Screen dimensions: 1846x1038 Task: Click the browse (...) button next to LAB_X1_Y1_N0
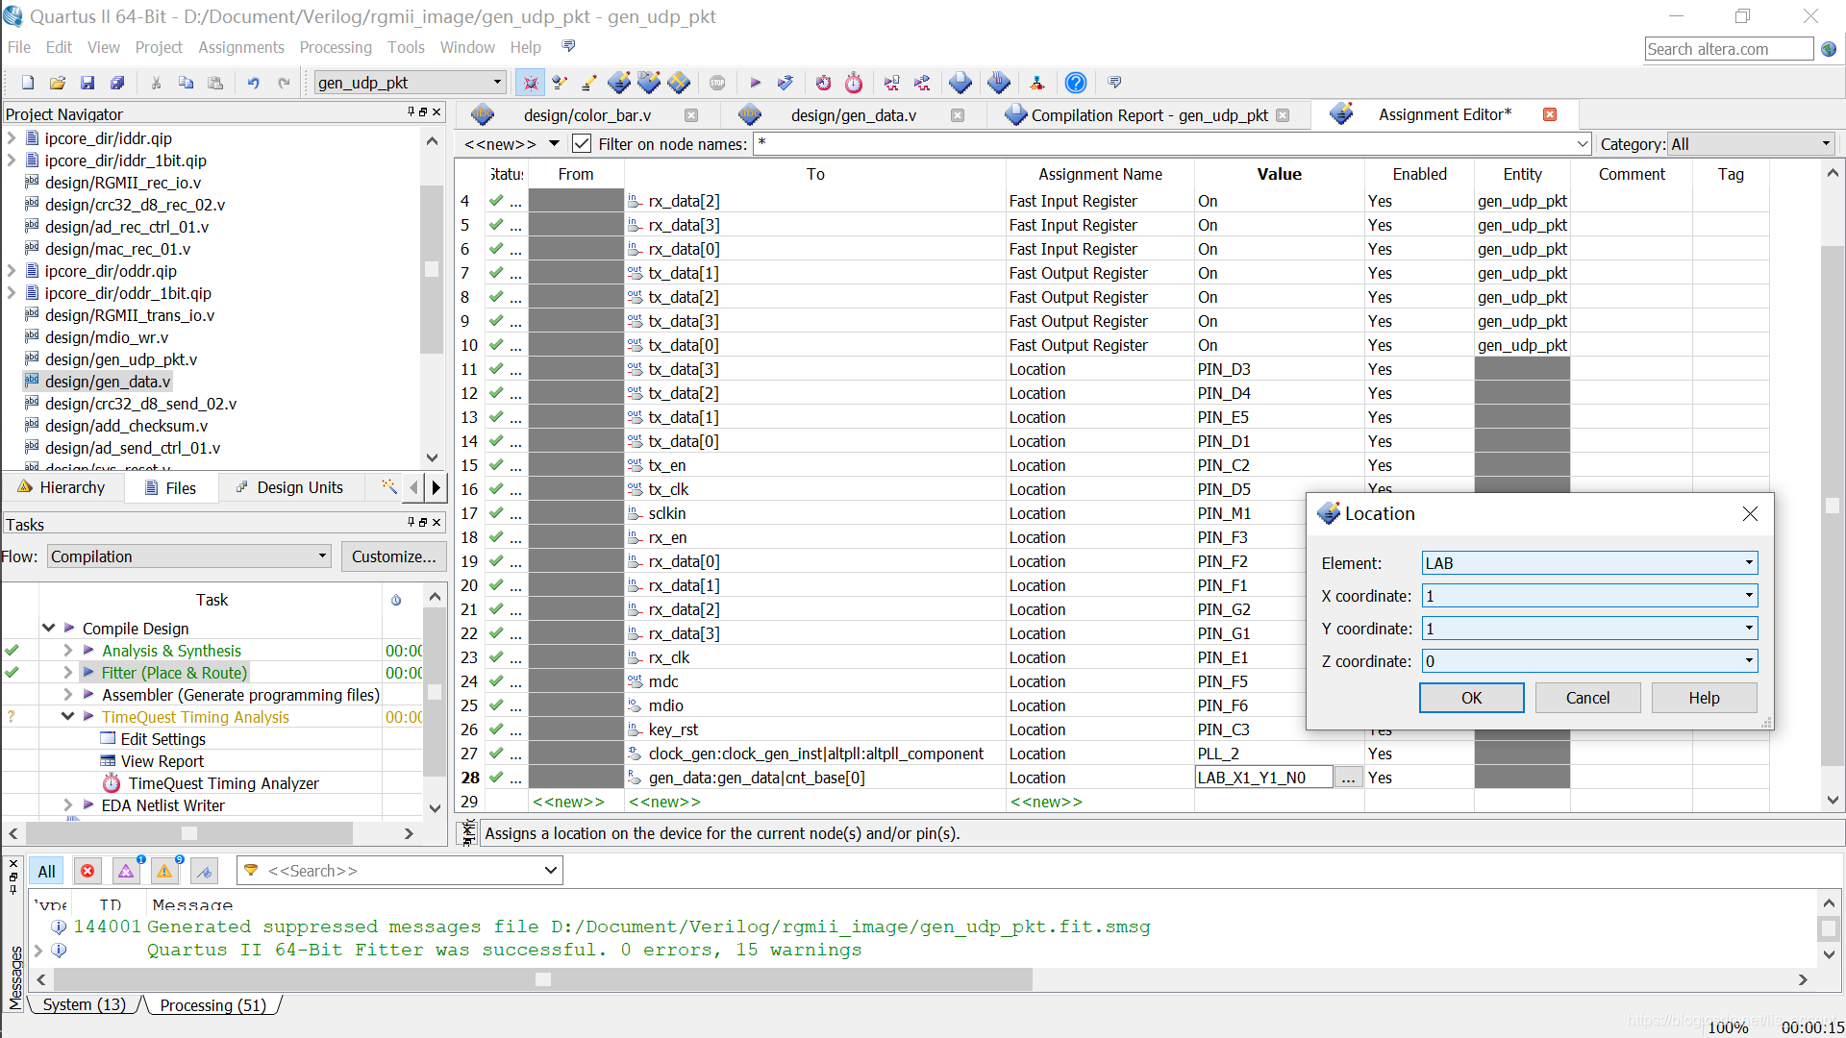1348,778
